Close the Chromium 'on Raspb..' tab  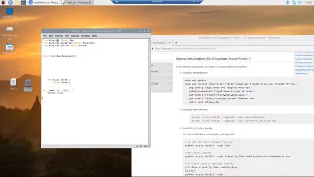(170, 43)
